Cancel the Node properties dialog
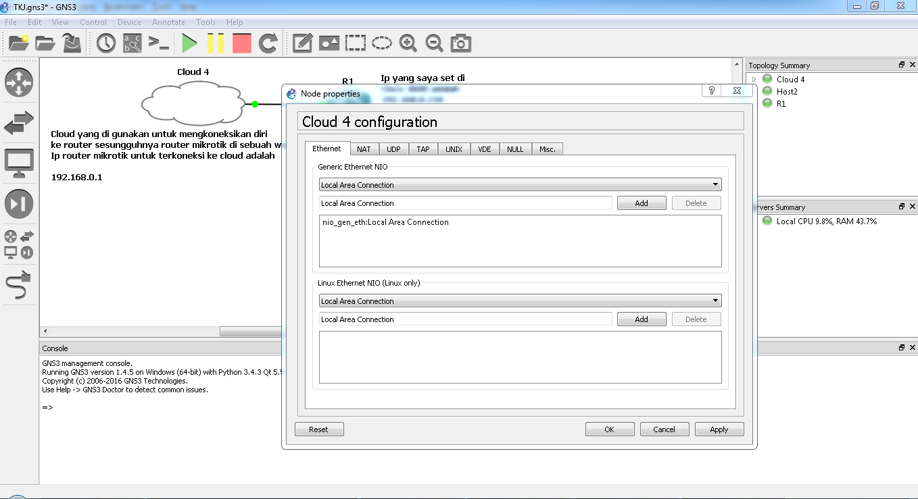Viewport: 918px width, 499px height. [665, 429]
